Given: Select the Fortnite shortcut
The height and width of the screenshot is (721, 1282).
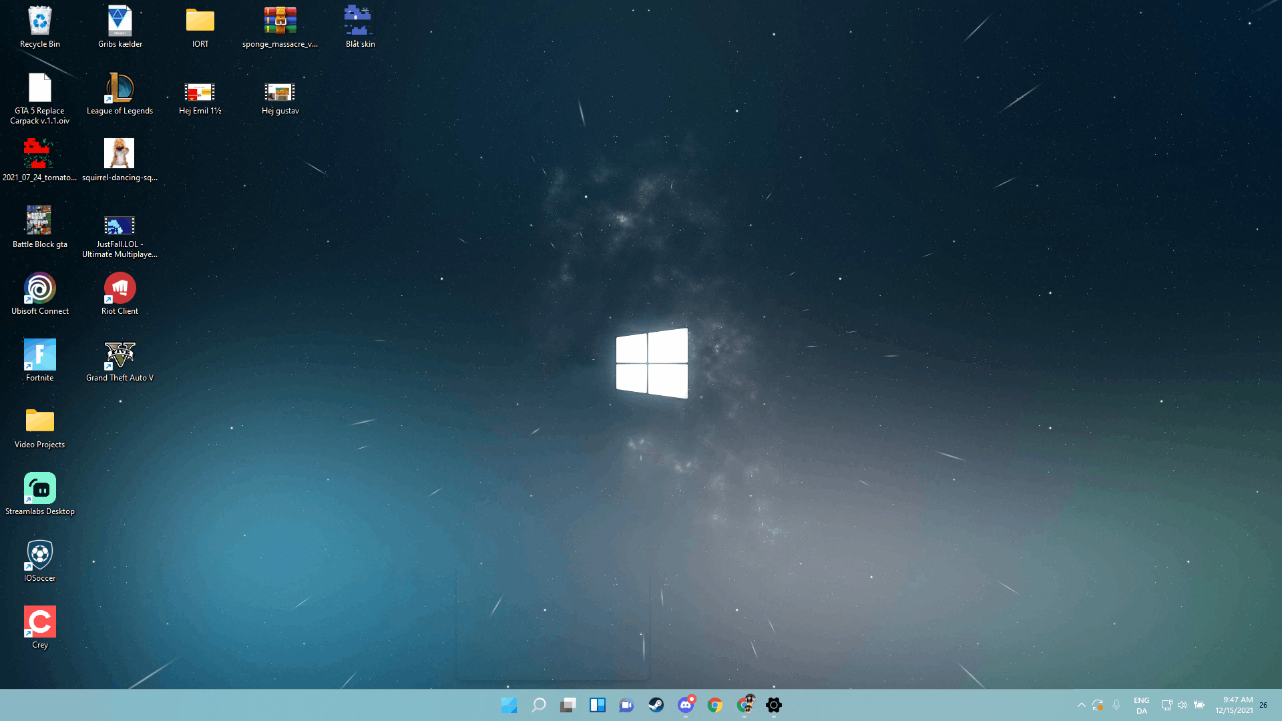Looking at the screenshot, I should point(40,360).
